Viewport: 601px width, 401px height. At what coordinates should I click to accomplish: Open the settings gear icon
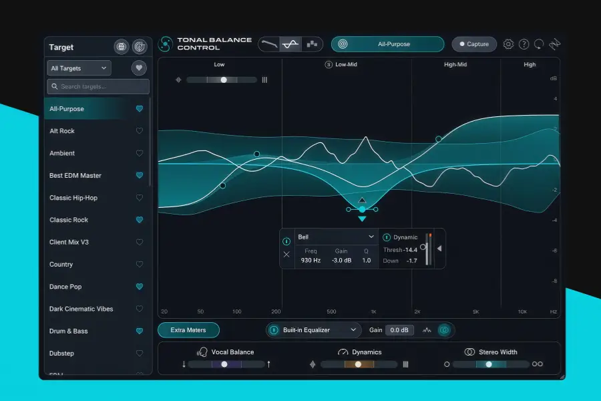pyautogui.click(x=508, y=43)
